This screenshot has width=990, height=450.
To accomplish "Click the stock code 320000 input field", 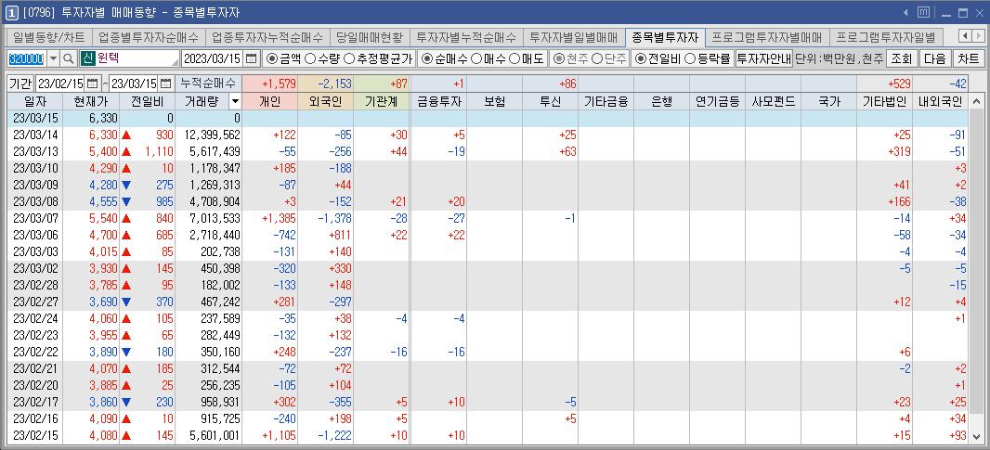I will click(x=27, y=58).
